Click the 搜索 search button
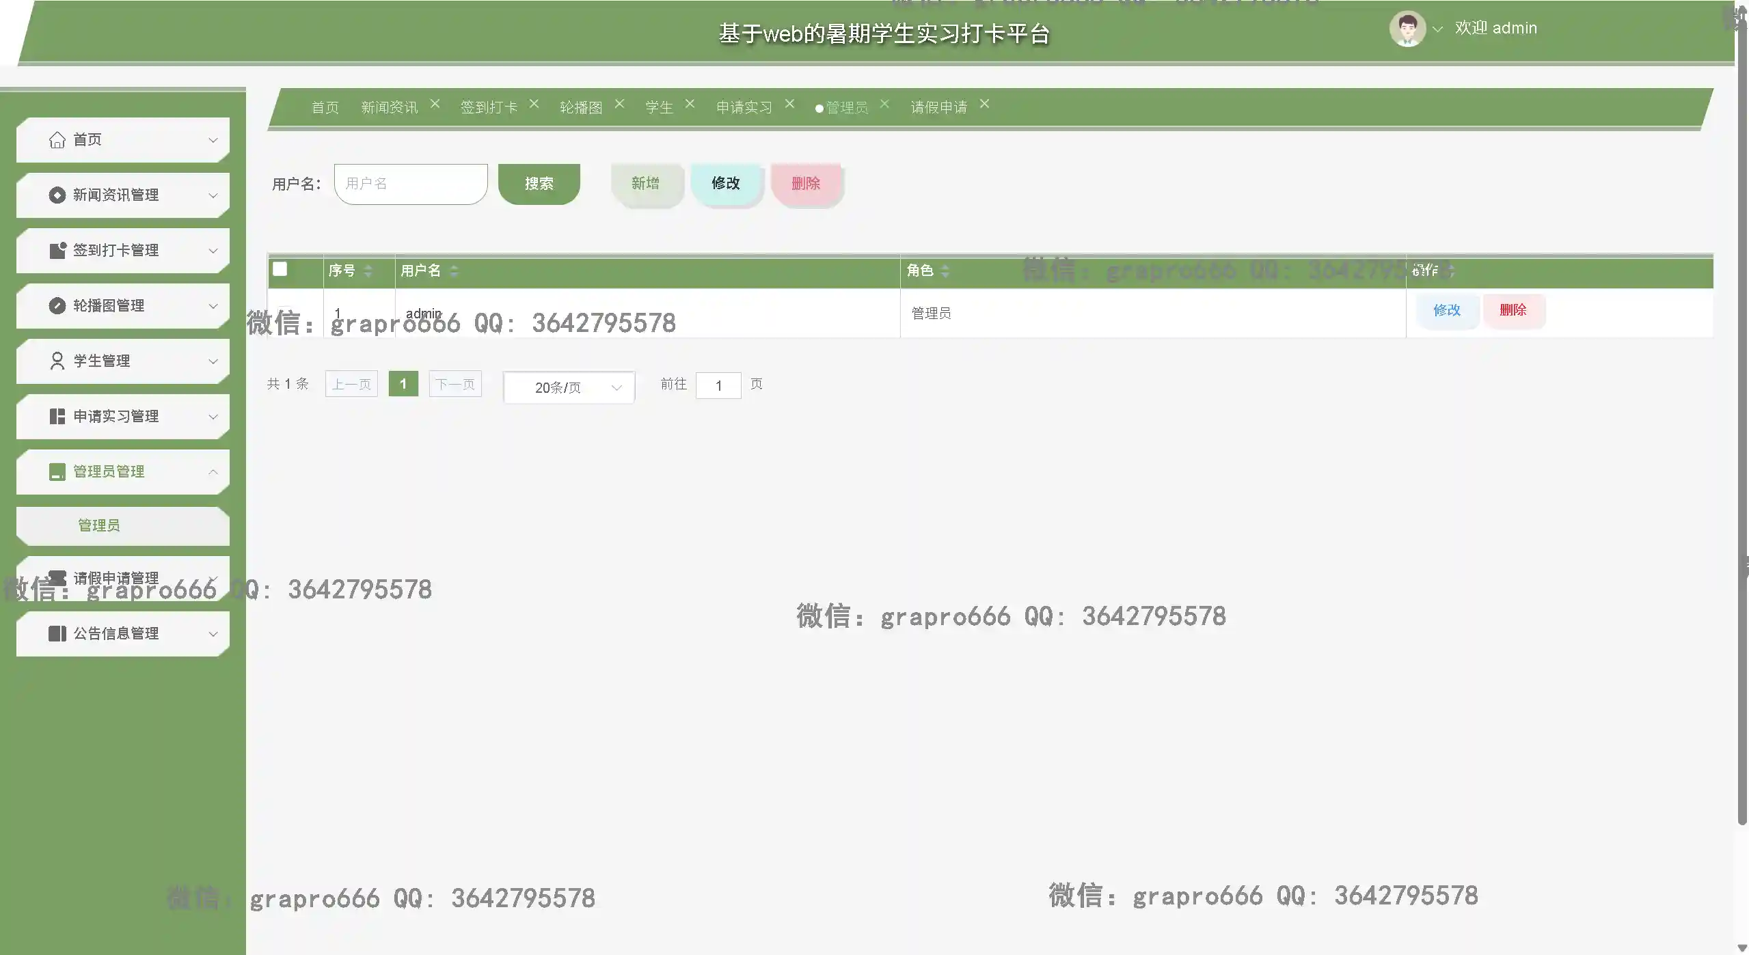1749x955 pixels. [539, 183]
